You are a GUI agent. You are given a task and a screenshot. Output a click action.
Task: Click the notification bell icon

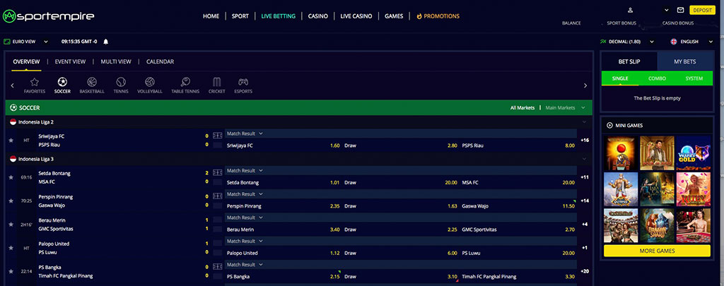(106, 42)
